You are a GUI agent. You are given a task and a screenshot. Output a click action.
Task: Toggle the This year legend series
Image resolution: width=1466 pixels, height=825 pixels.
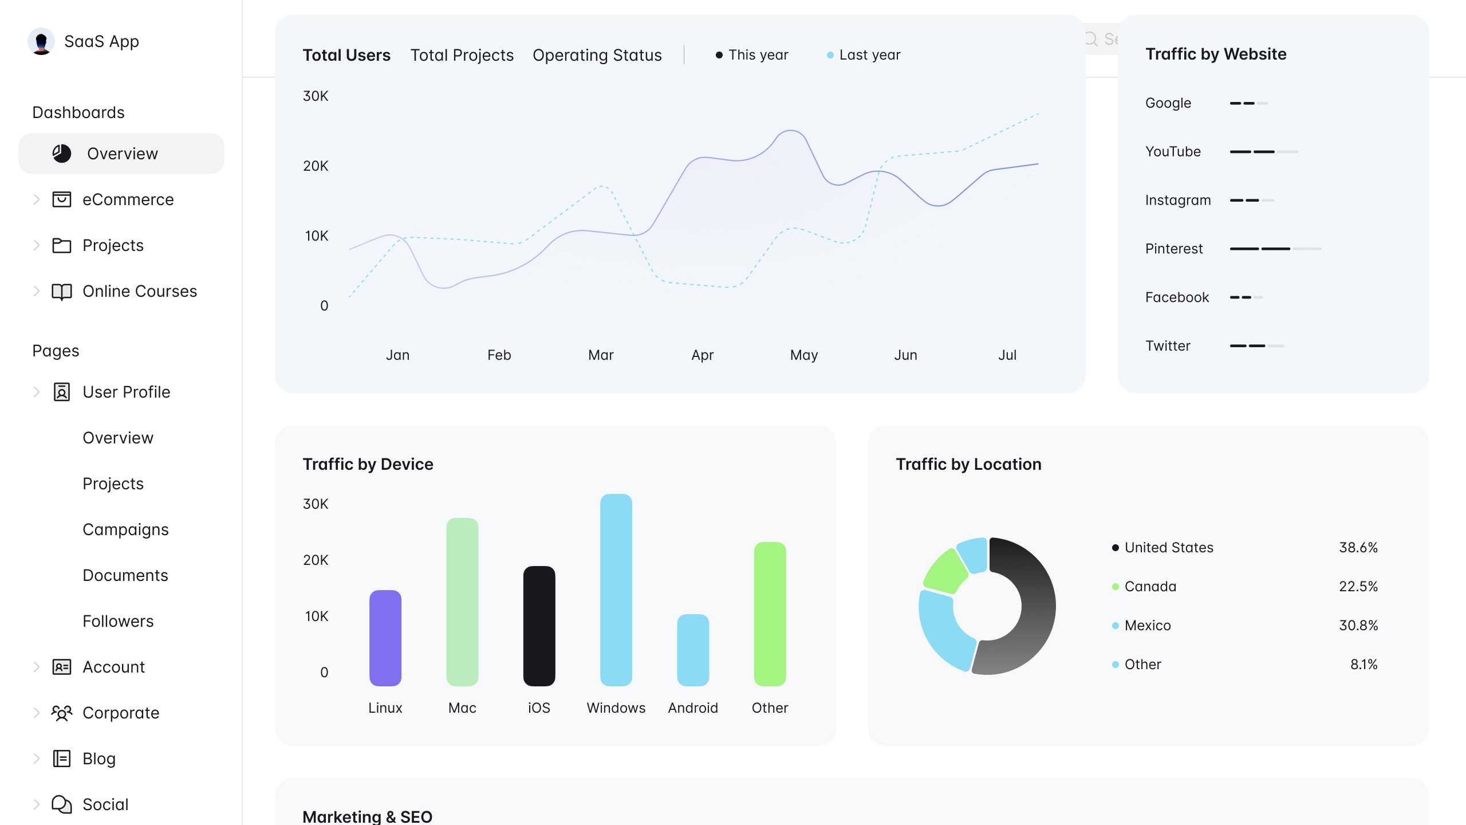752,55
